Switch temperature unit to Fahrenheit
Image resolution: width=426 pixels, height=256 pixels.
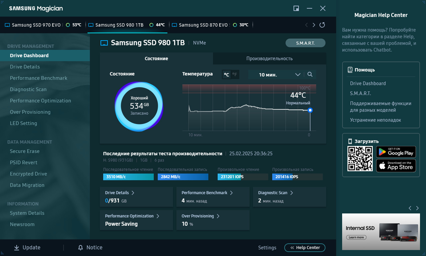pos(235,74)
